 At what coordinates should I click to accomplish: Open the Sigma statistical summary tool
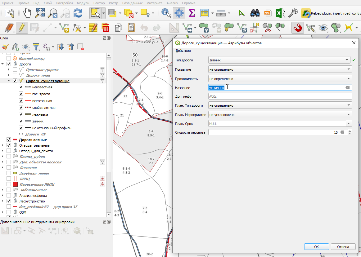192,13
